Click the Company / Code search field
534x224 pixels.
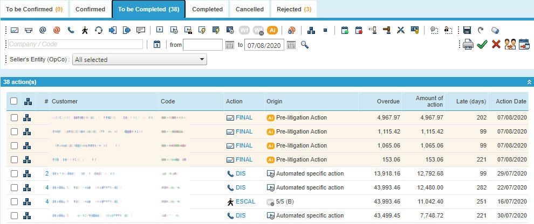pos(76,45)
